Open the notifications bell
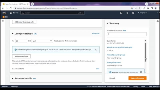 click(127, 13)
